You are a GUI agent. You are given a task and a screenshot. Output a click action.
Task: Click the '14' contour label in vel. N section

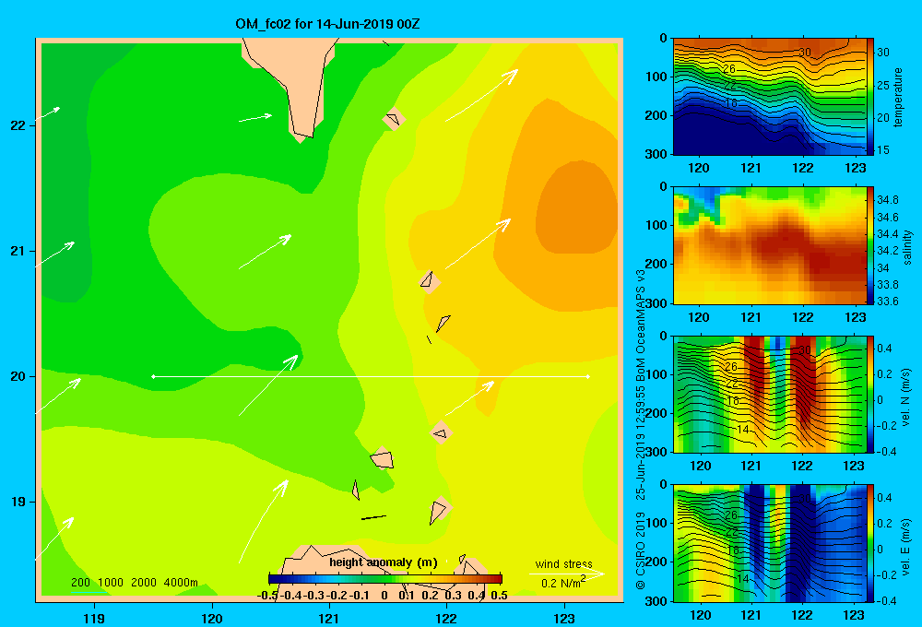pos(743,429)
